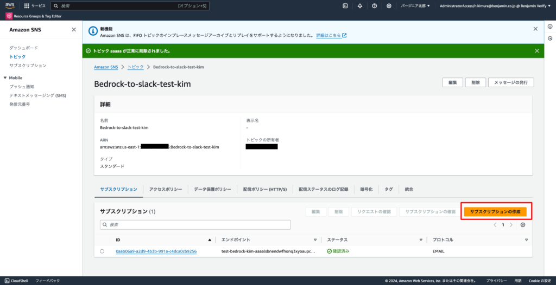This screenshot has width=556, height=285.
Task: Open subscription table preferences gear
Action: coord(523,225)
